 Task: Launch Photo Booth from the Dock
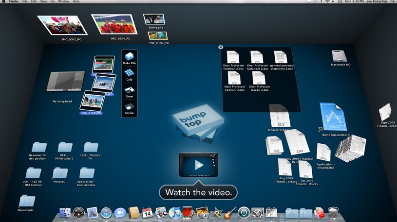(x=189, y=213)
